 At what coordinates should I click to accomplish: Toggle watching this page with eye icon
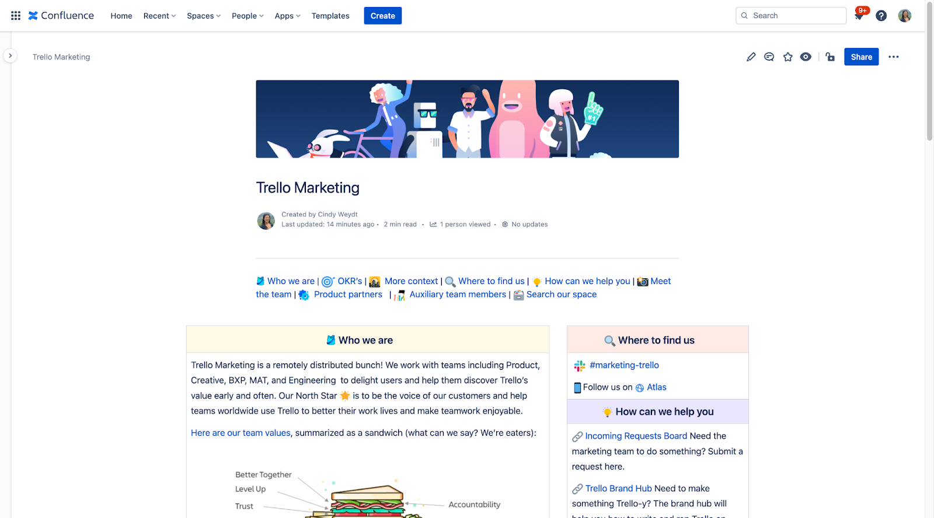pos(806,57)
